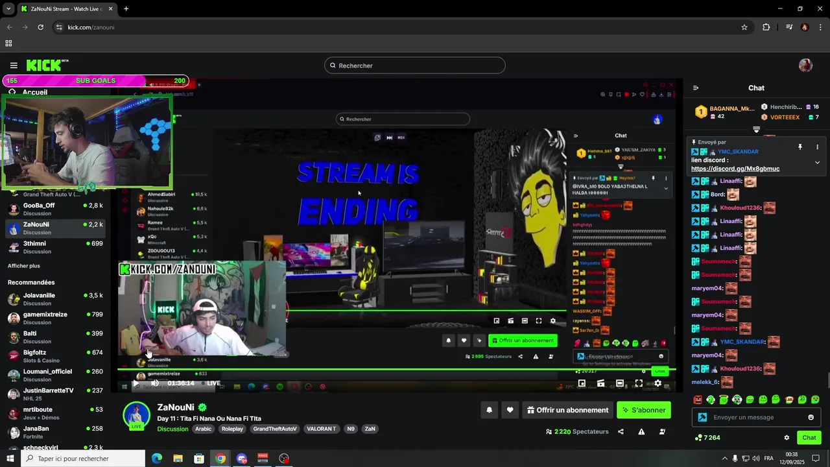Collapse the chat panel with arrow icon
This screenshot has height=467, width=830.
tap(696, 88)
